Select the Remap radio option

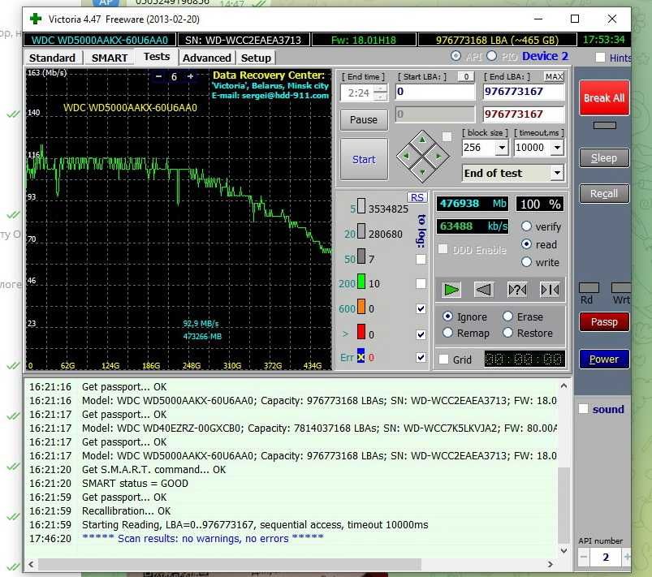(x=448, y=333)
